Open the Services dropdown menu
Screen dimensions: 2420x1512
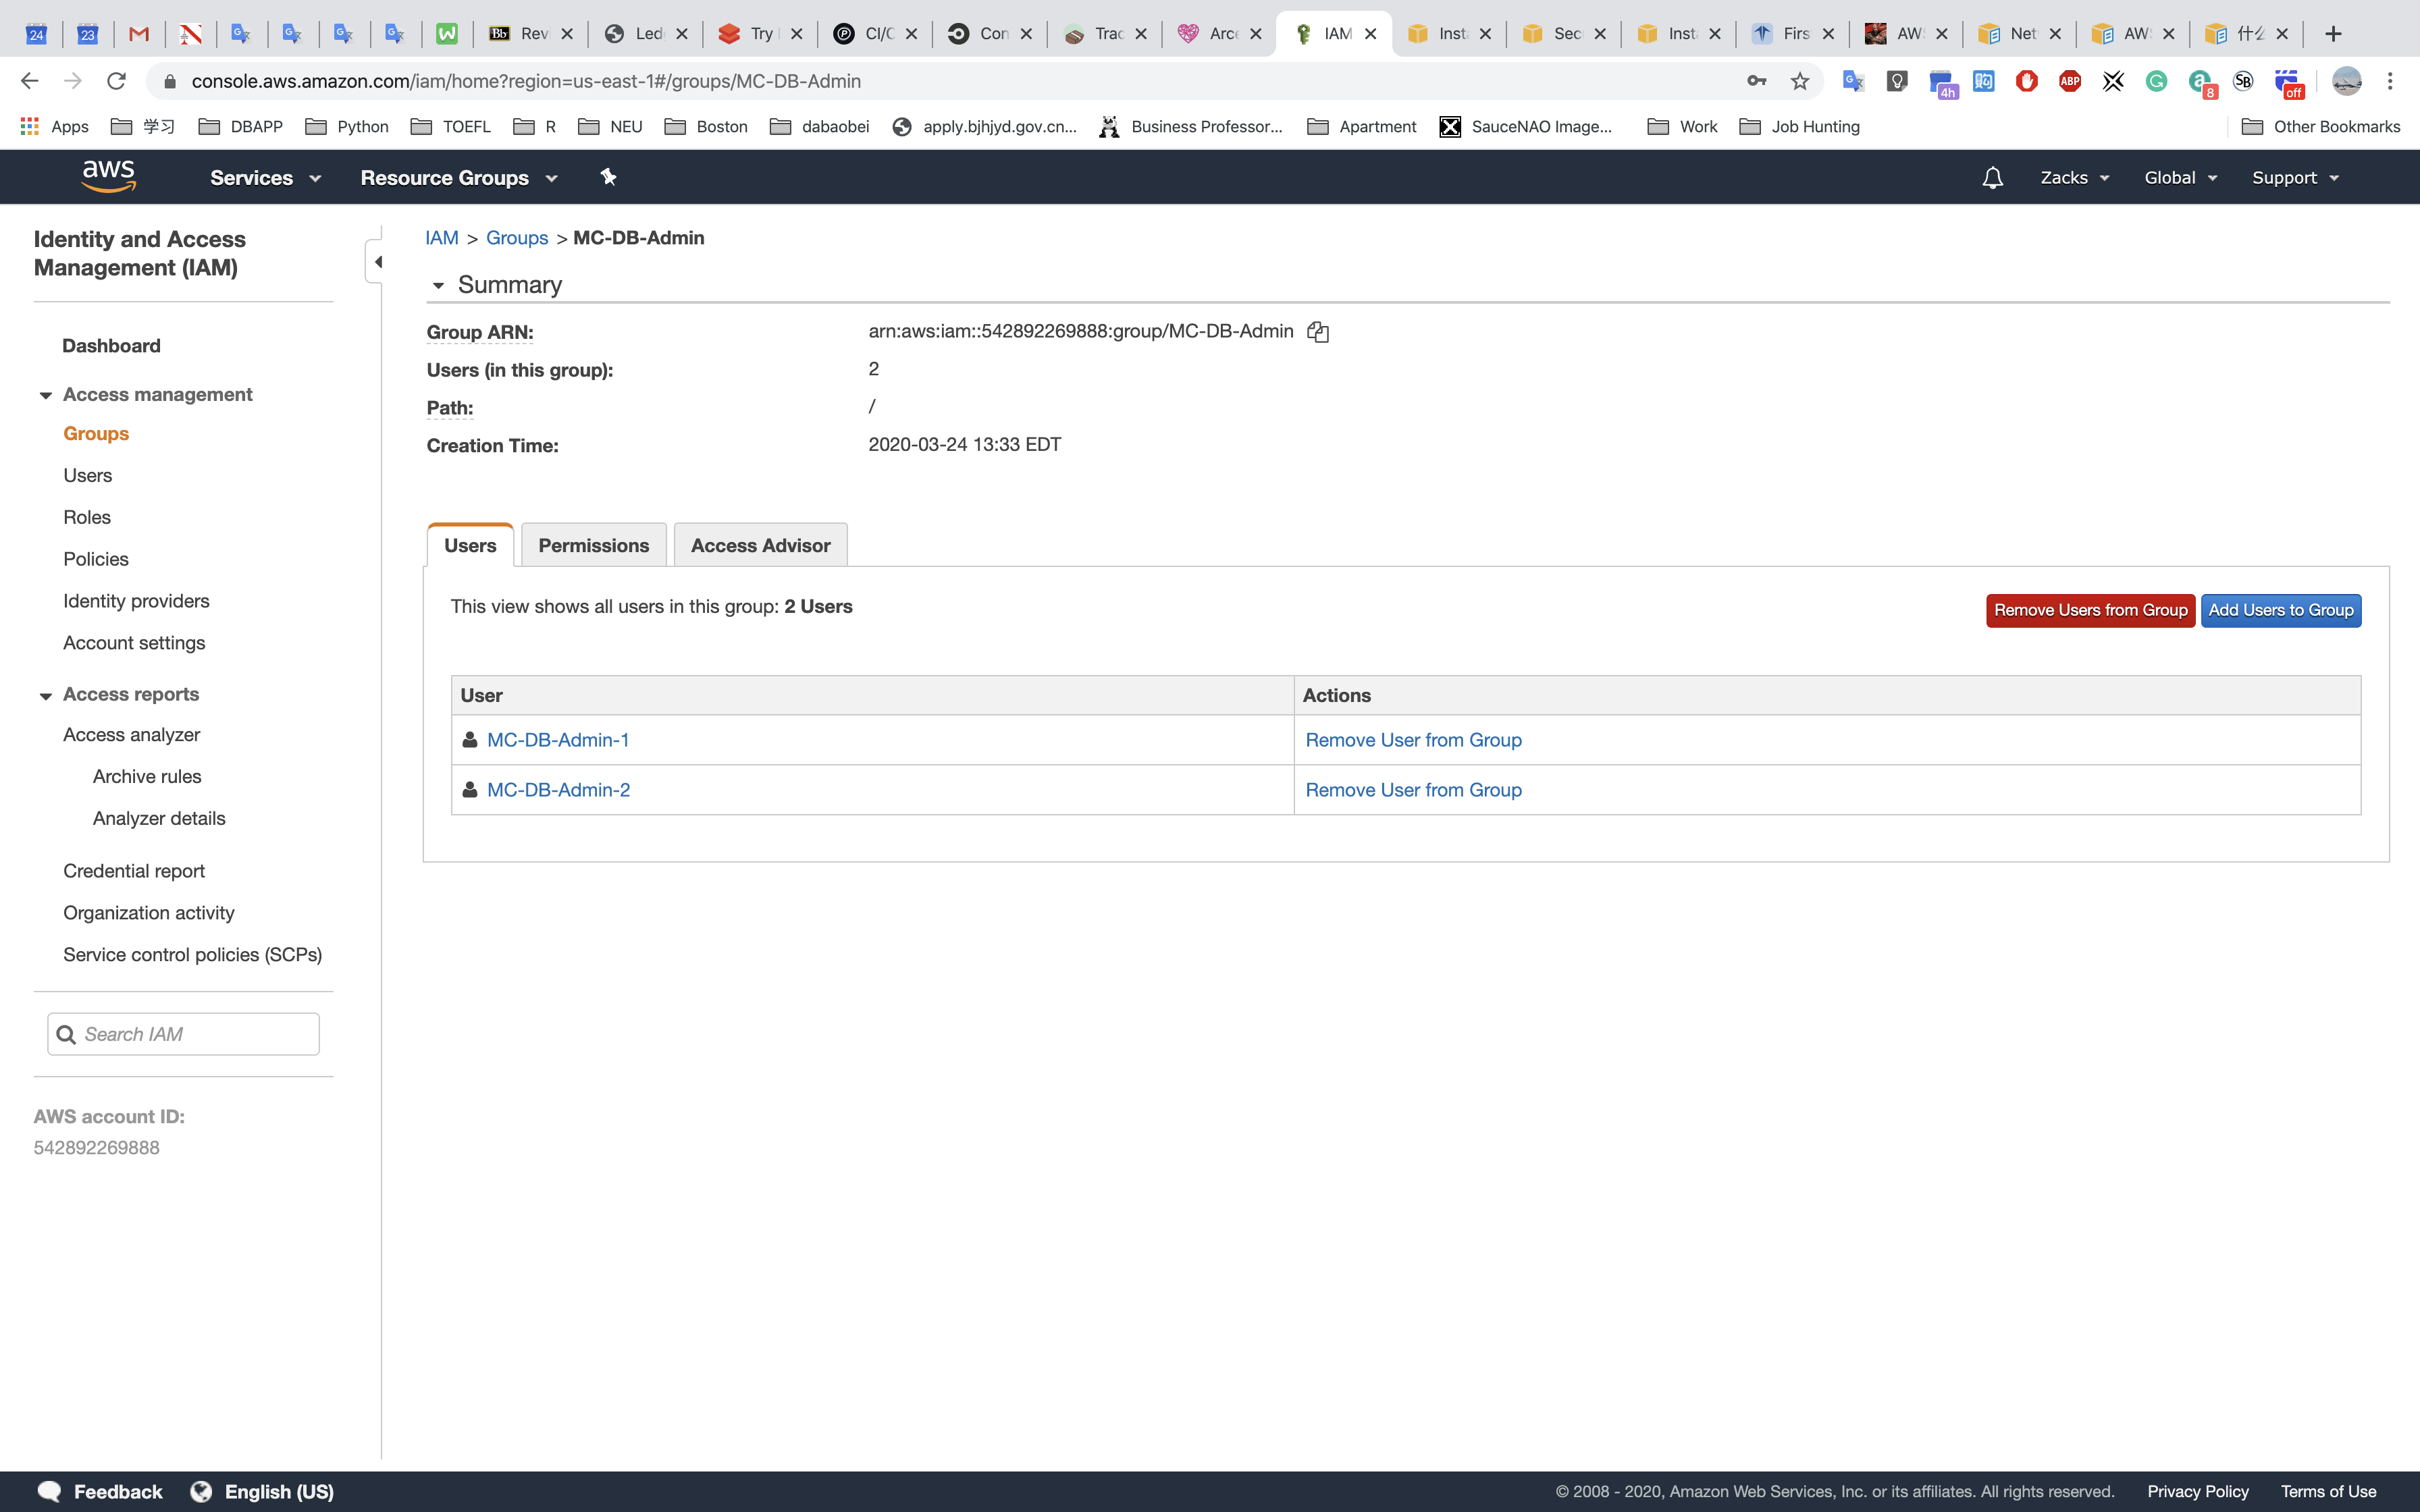[x=265, y=178]
